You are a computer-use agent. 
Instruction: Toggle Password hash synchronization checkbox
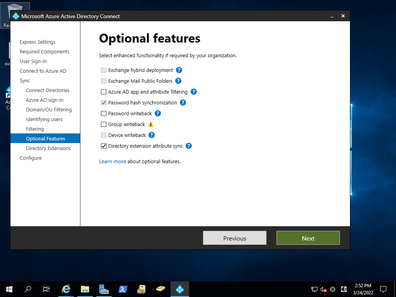[104, 103]
